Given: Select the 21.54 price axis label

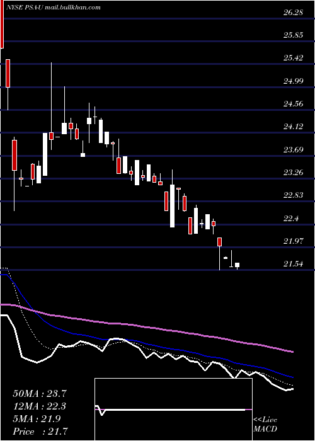Looking at the screenshot, I should tap(294, 264).
